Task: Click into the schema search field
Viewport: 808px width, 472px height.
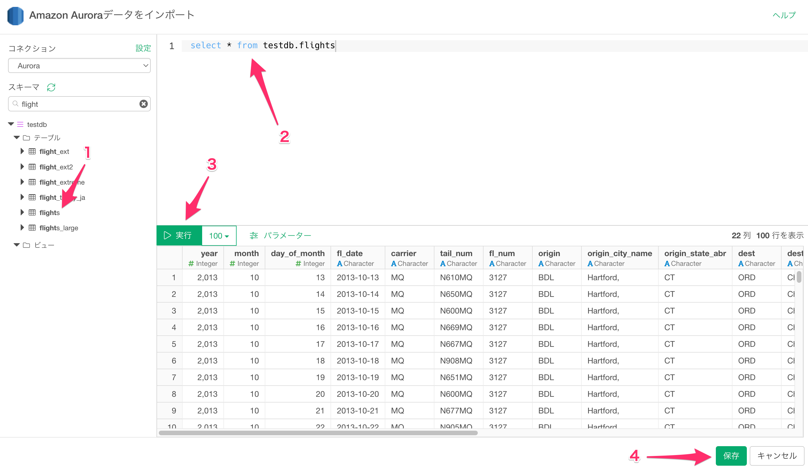Action: click(79, 104)
